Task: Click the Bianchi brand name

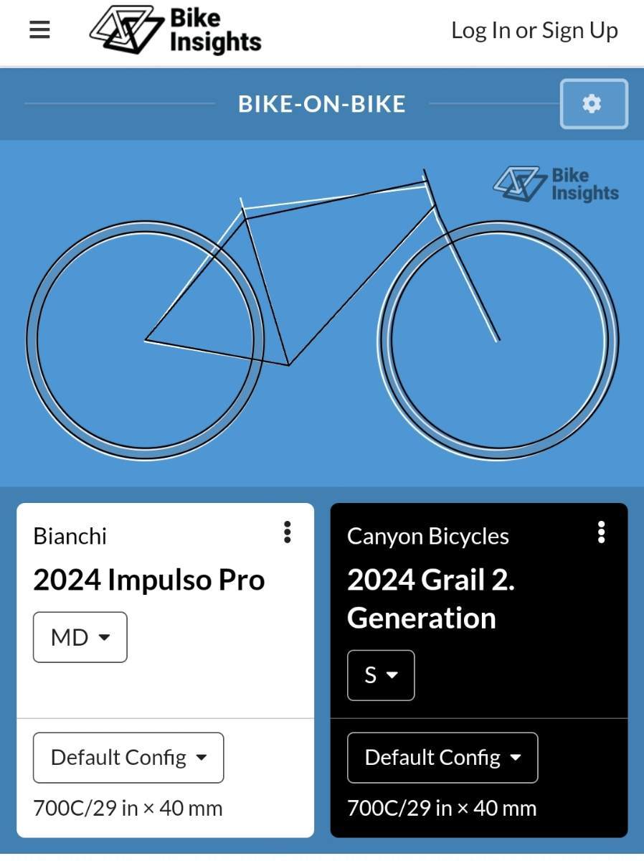Action: tap(70, 536)
